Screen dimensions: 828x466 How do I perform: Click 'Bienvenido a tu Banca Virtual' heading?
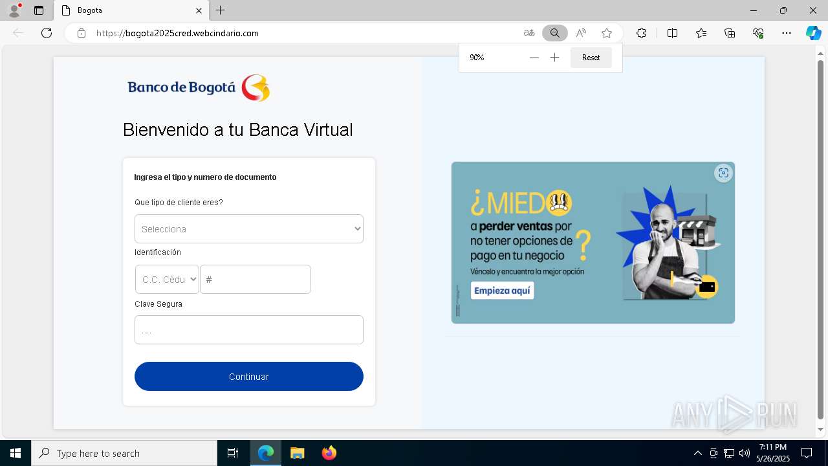[238, 130]
